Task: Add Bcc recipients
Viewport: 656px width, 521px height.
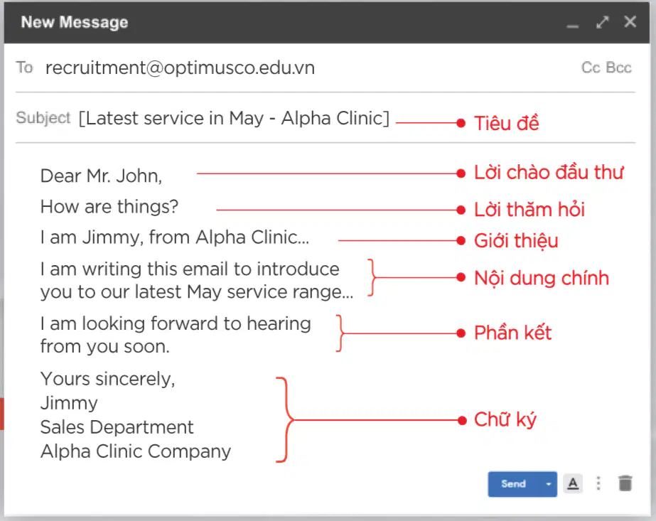Action: click(x=619, y=68)
